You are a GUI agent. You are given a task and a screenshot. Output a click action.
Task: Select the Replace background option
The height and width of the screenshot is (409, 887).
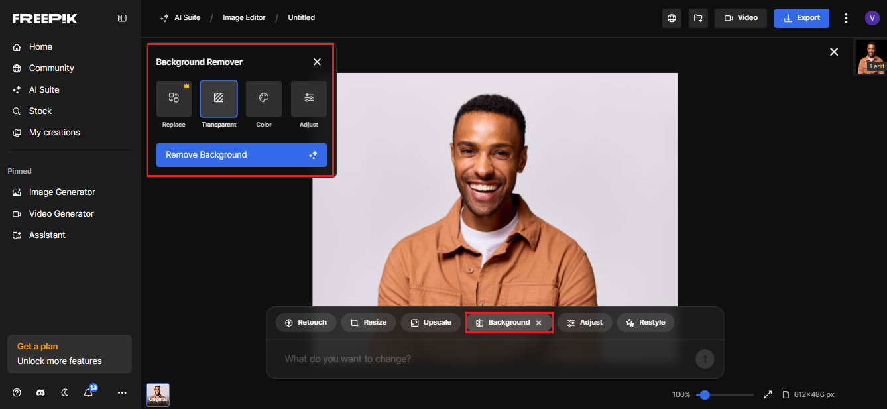pos(174,99)
